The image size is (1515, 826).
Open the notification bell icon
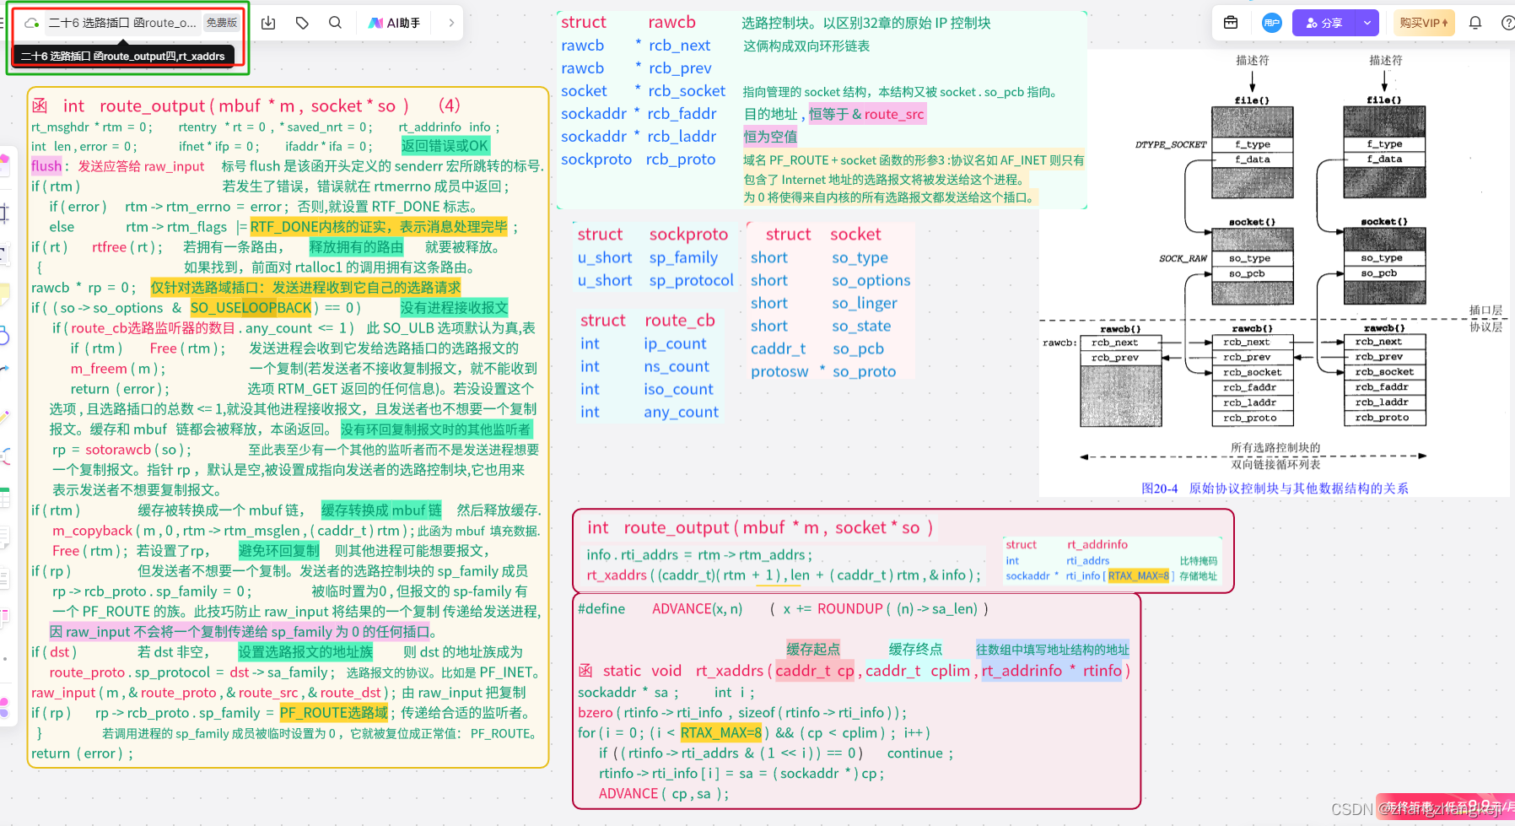[x=1475, y=23]
